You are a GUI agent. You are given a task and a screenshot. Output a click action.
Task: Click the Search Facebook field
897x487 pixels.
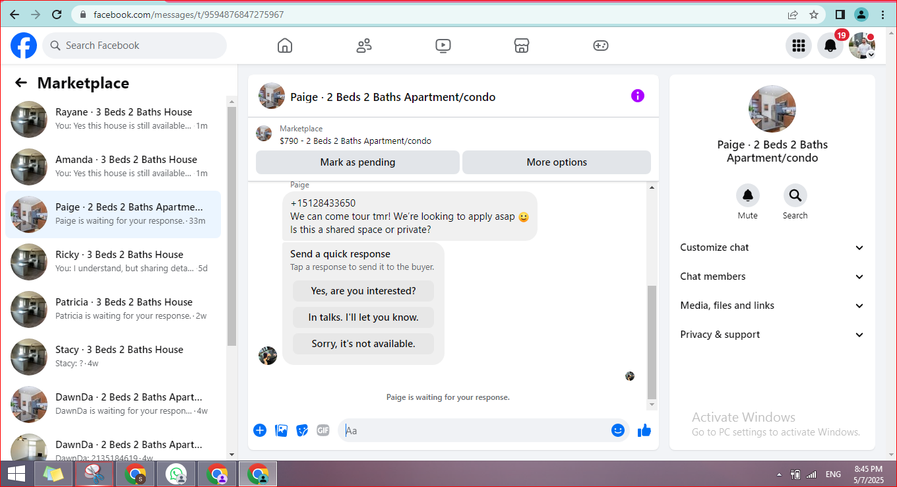[x=135, y=46]
